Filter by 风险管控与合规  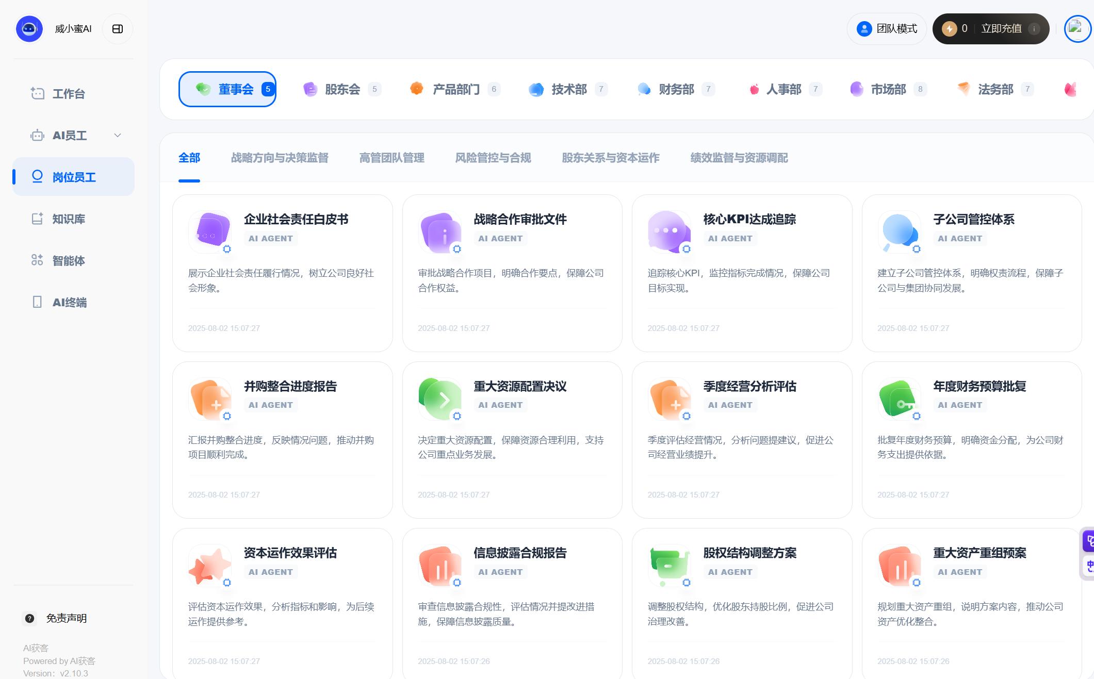pos(493,158)
